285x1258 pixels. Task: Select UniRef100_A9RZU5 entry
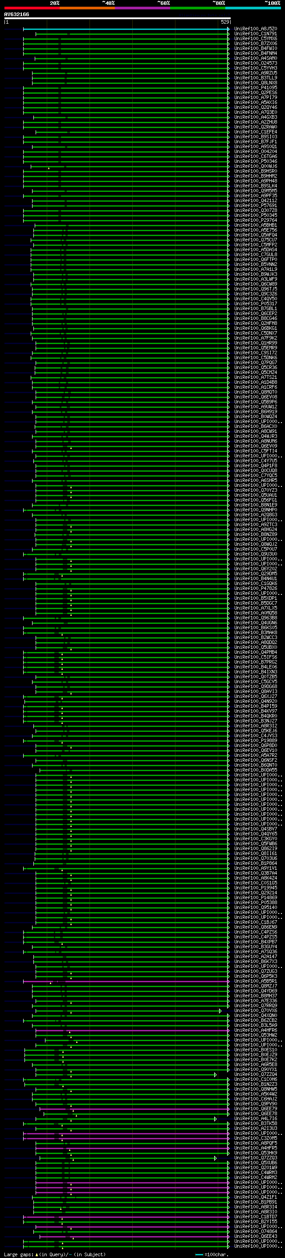pos(256,73)
